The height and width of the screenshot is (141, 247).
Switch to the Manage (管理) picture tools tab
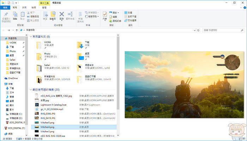[x=44, y=7]
